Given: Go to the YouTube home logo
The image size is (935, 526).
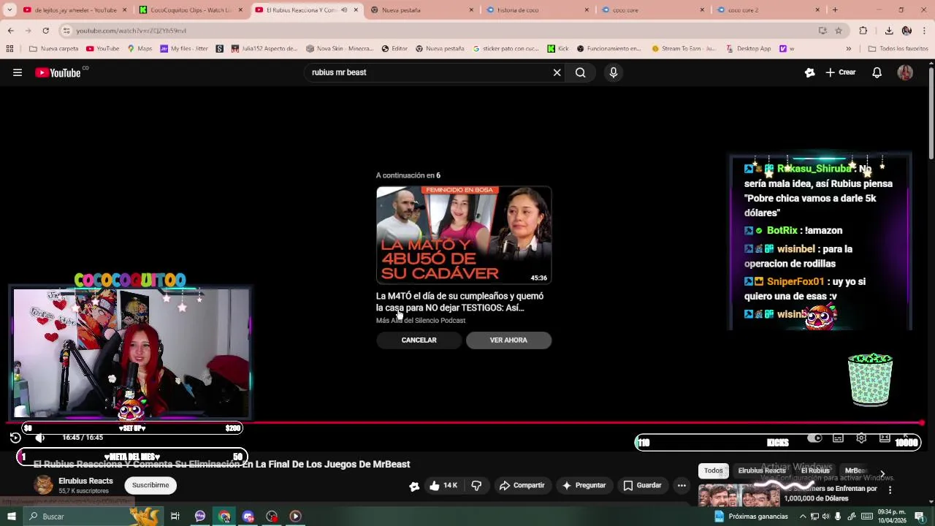Looking at the screenshot, I should [58, 72].
